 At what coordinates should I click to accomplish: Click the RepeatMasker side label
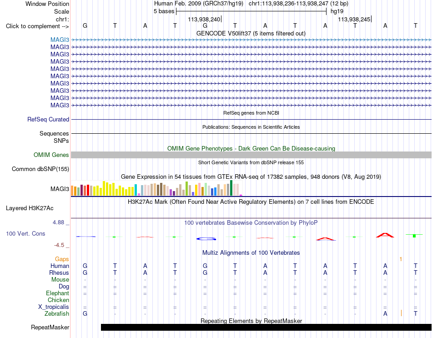[50, 327]
